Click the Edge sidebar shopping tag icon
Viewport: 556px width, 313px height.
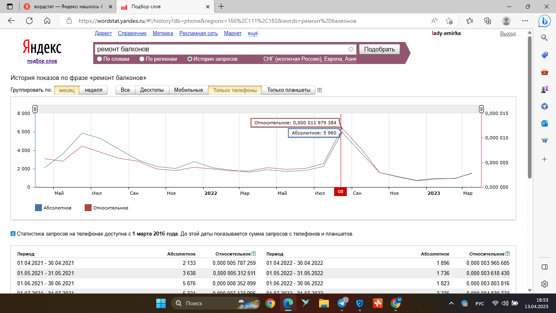(544, 55)
